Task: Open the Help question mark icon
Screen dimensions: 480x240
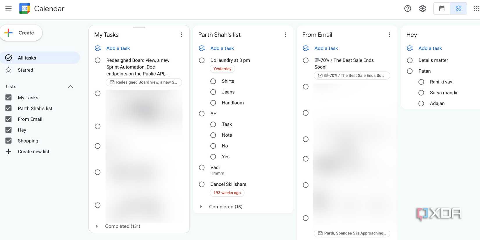Action: click(x=408, y=8)
